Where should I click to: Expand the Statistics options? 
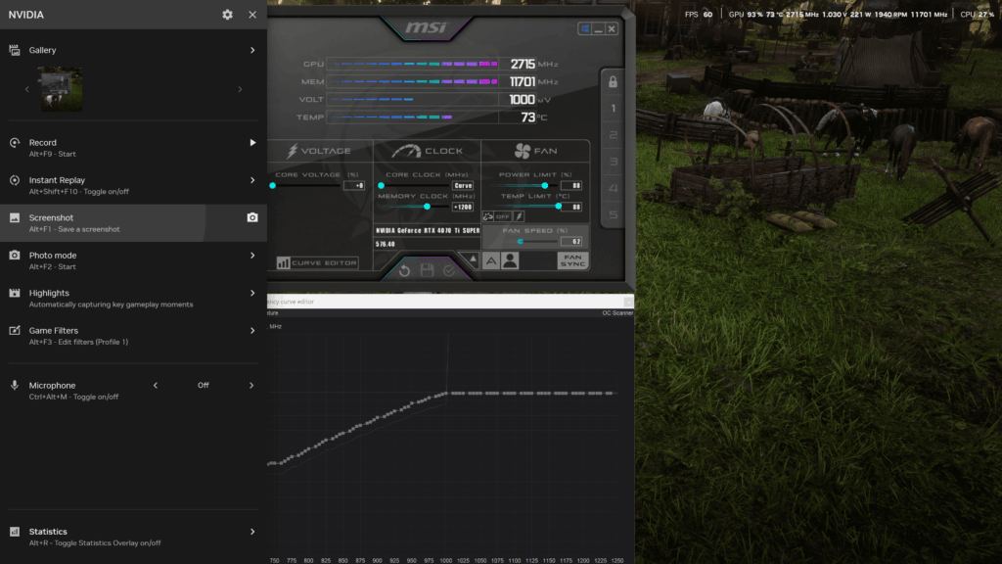tap(252, 532)
